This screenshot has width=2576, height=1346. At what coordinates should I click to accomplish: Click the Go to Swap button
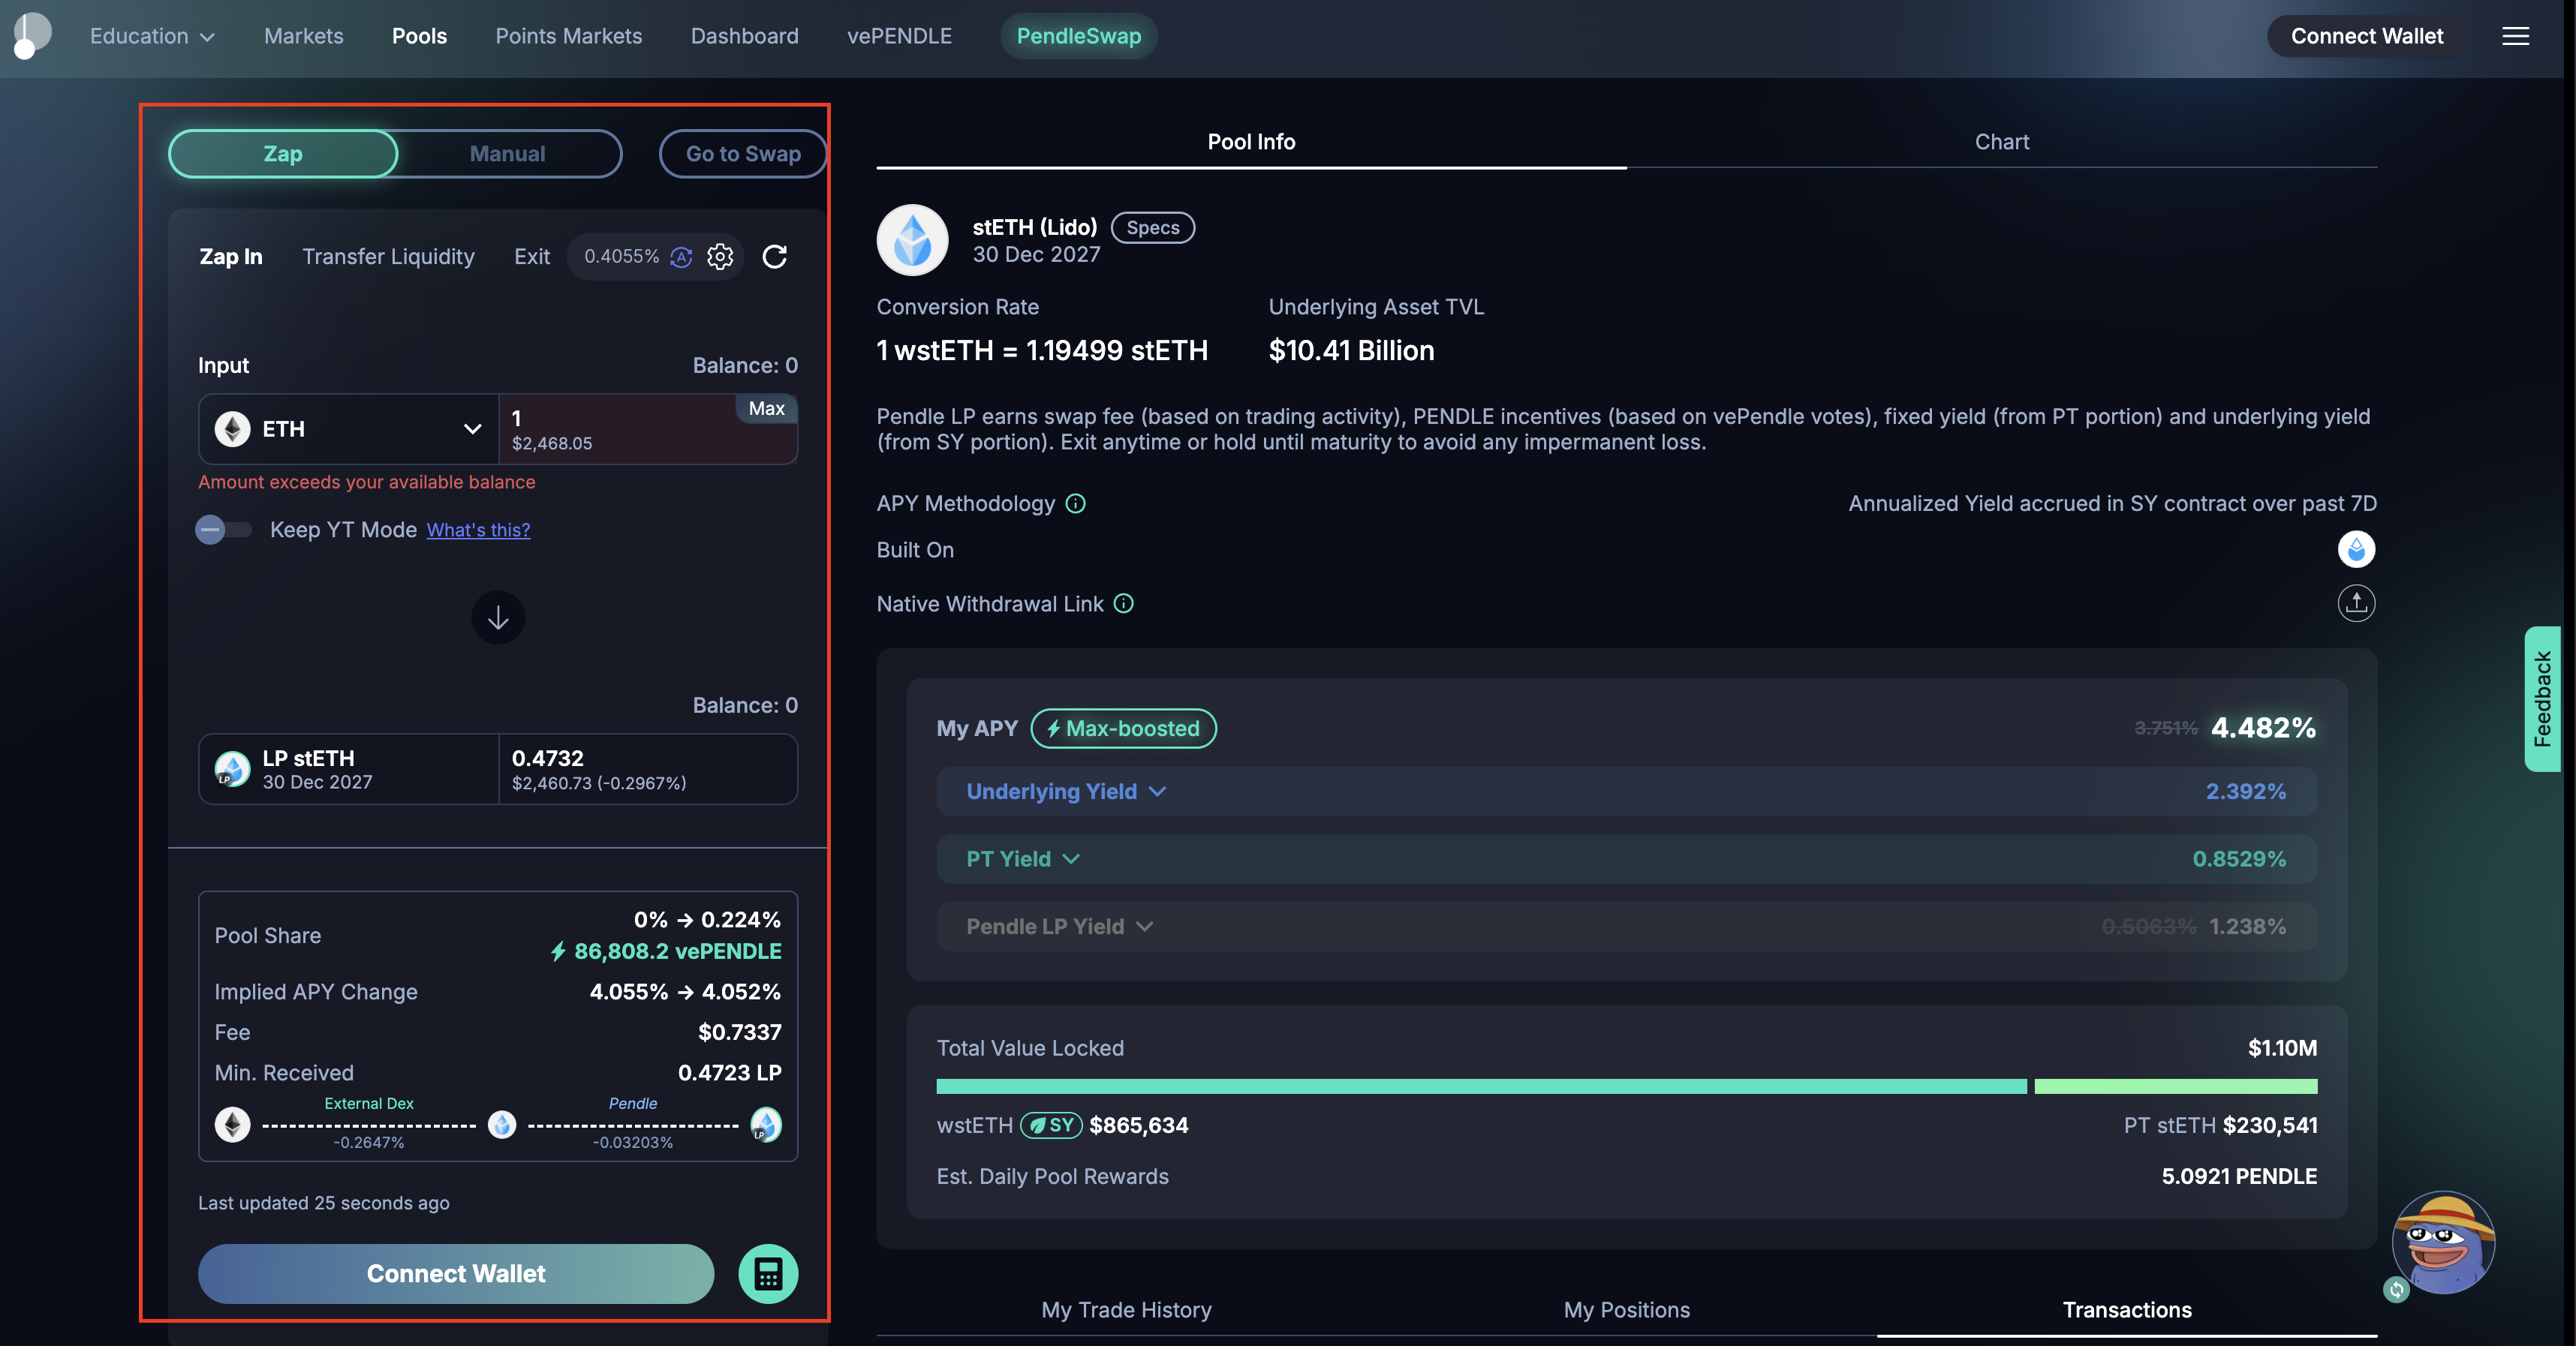pos(742,153)
